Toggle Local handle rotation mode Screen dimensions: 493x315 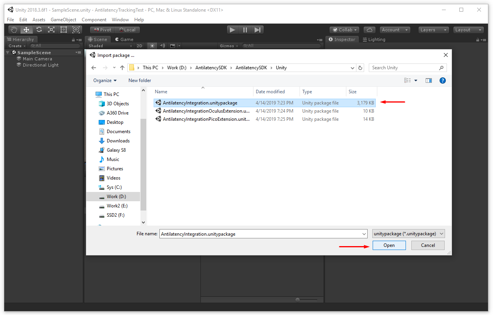127,30
